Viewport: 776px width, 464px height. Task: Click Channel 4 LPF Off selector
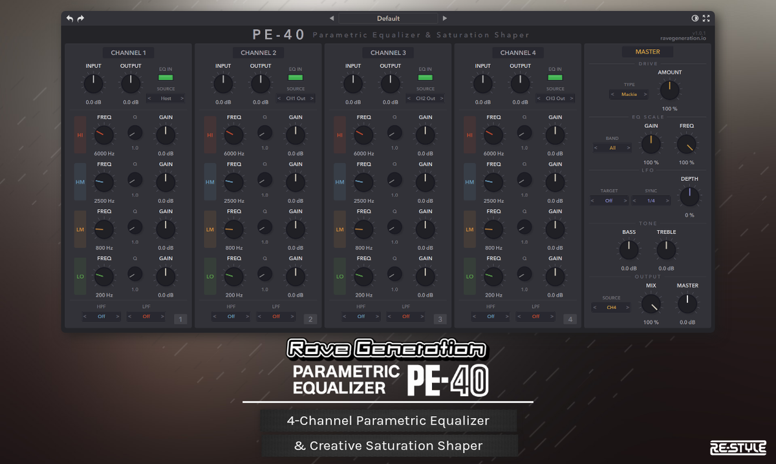(535, 317)
